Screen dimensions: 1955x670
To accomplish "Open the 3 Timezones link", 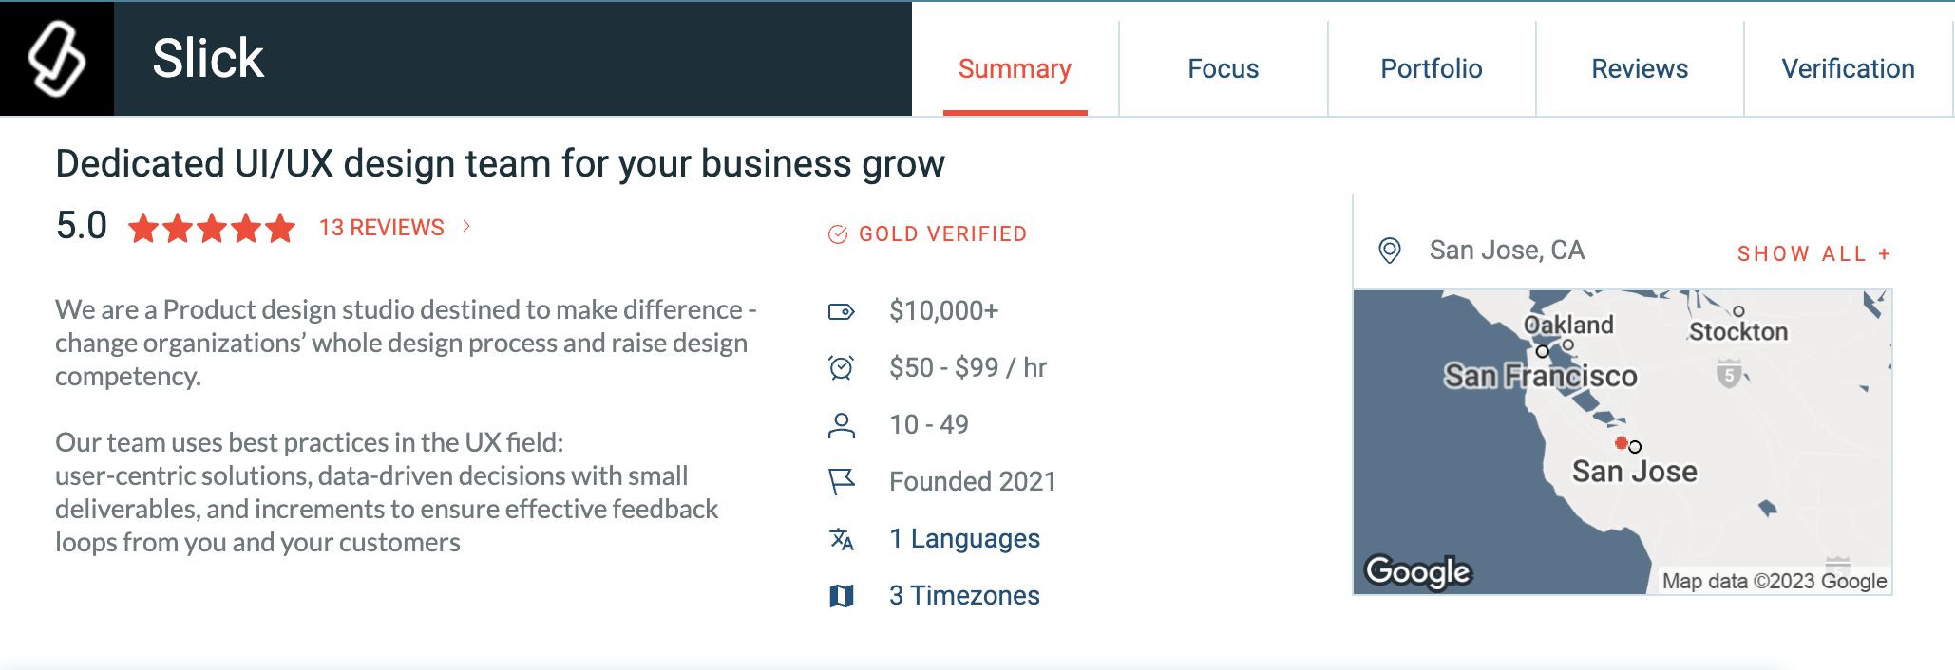I will point(964,596).
